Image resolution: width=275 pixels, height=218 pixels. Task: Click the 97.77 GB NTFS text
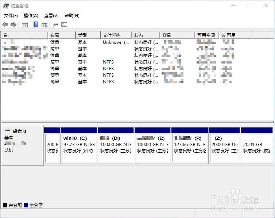point(79,145)
